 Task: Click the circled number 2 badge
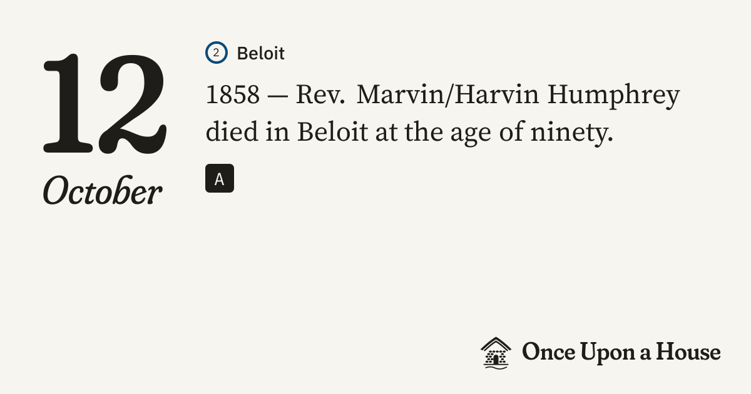[x=216, y=54]
